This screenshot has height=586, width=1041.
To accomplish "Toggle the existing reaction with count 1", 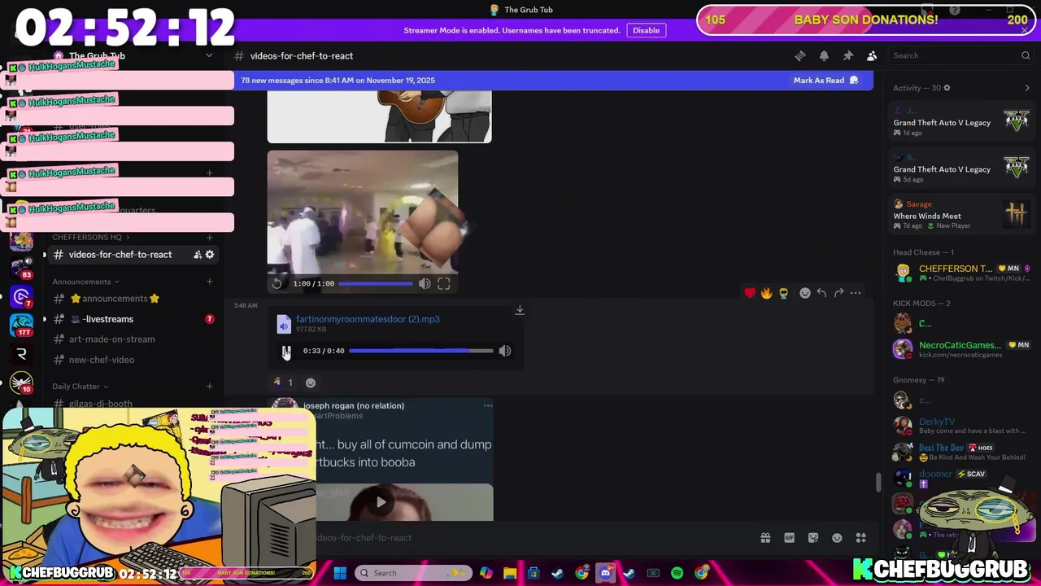I will pos(283,383).
